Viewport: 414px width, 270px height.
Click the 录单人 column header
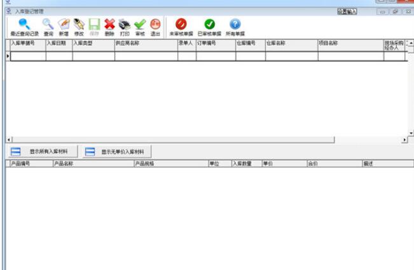pos(187,45)
